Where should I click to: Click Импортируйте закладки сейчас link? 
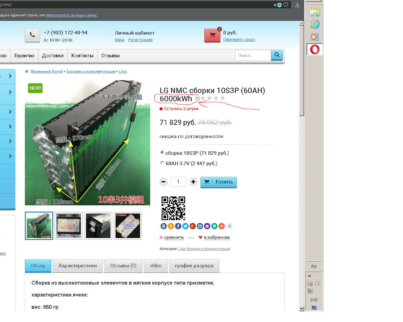[71, 15]
